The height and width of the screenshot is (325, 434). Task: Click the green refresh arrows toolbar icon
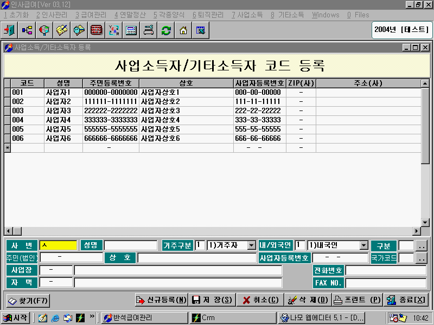coord(165,31)
